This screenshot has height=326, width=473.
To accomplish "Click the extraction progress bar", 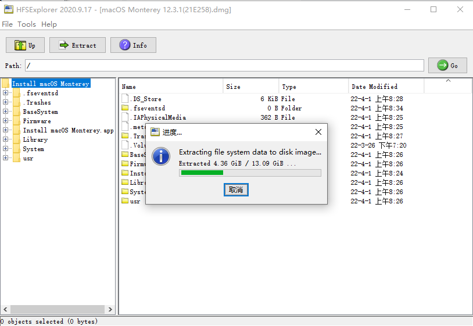I will [250, 173].
